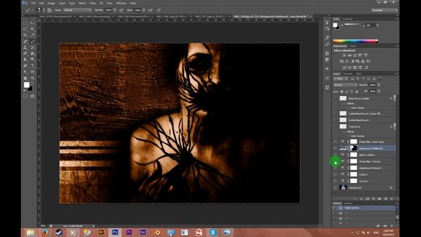Filter layers by type layers icon
Screen dimensions: 421x237
click(363, 79)
